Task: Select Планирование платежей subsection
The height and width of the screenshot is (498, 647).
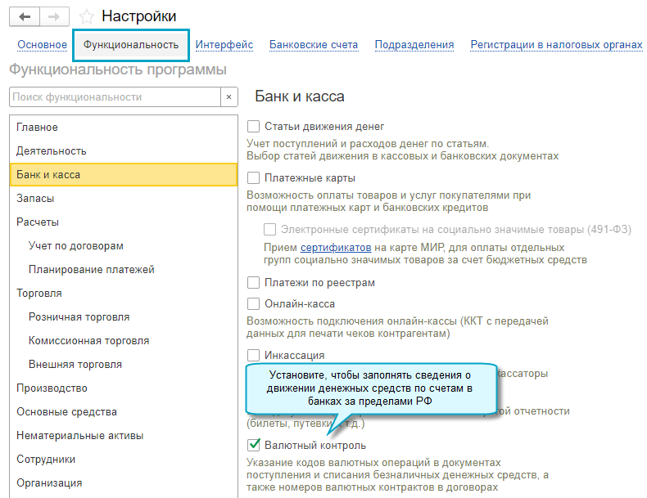Action: pyautogui.click(x=124, y=269)
